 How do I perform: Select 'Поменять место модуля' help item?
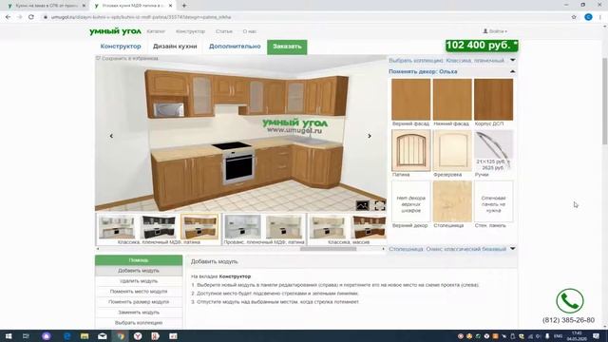(x=139, y=292)
